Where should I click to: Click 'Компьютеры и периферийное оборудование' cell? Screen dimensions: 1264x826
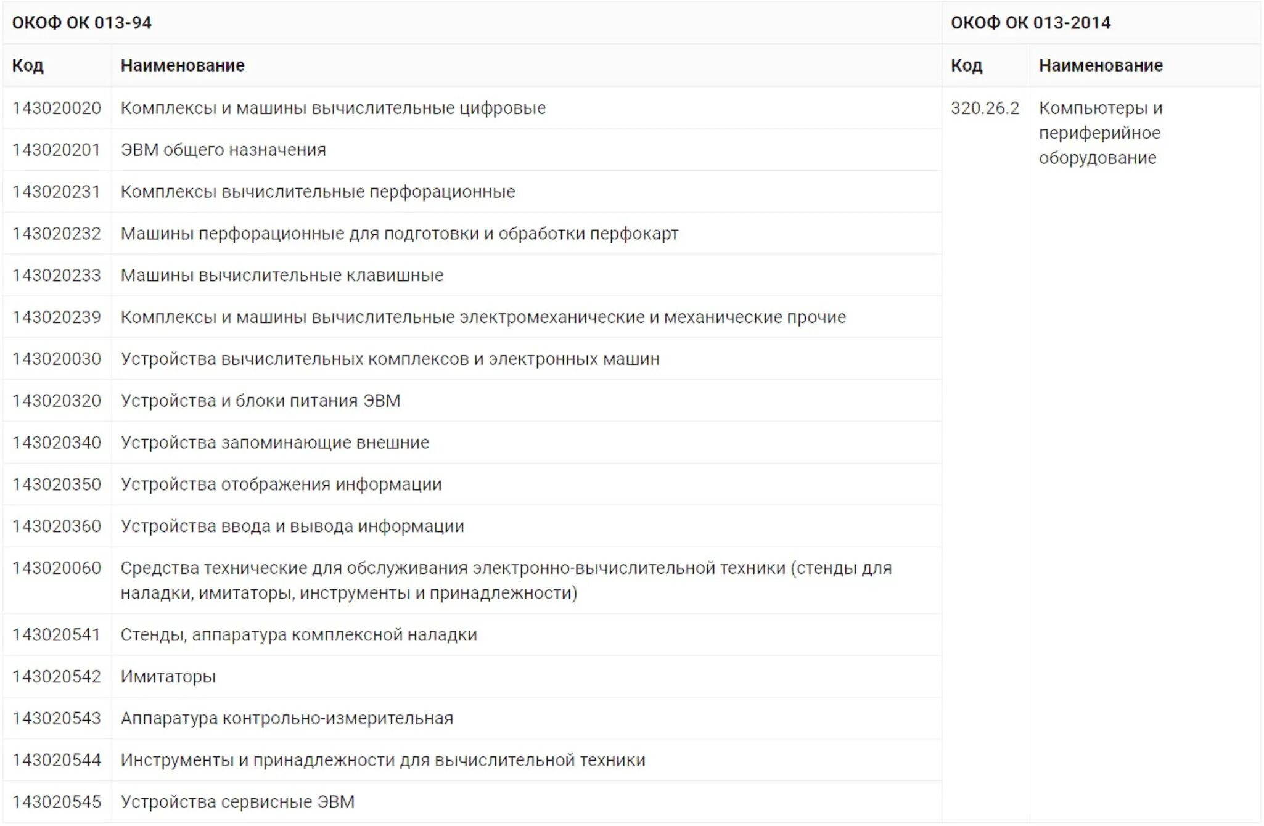[x=1146, y=454]
